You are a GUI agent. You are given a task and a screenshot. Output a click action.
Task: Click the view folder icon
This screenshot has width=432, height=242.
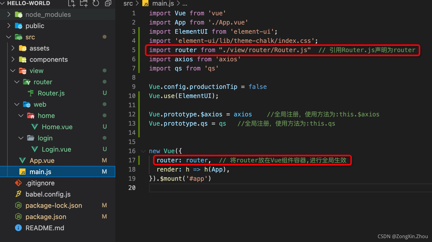coord(23,71)
